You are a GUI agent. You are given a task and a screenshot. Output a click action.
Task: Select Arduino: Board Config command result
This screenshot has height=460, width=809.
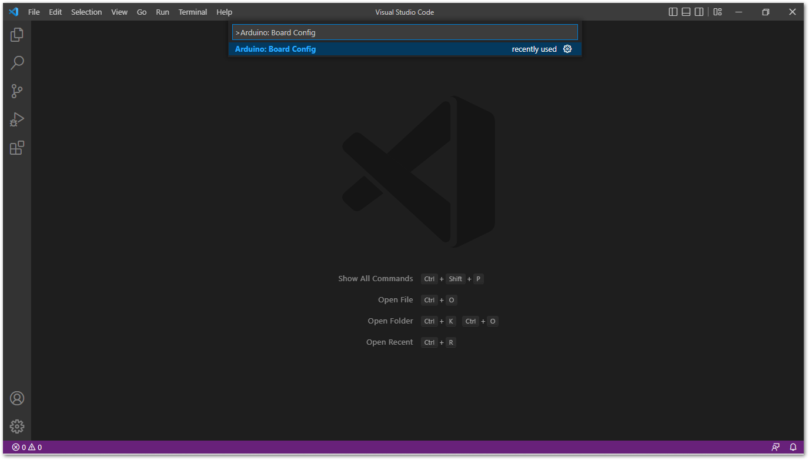click(x=404, y=49)
